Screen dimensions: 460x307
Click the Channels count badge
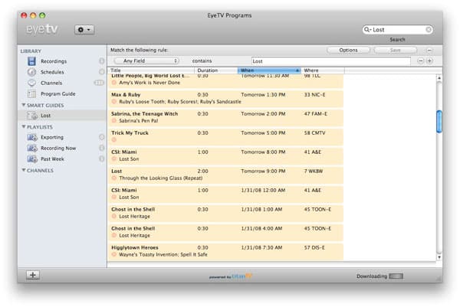(x=99, y=83)
